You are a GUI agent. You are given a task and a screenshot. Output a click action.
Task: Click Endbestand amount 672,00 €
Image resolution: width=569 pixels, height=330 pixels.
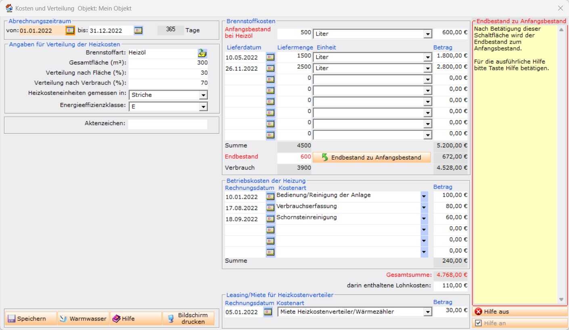point(451,157)
